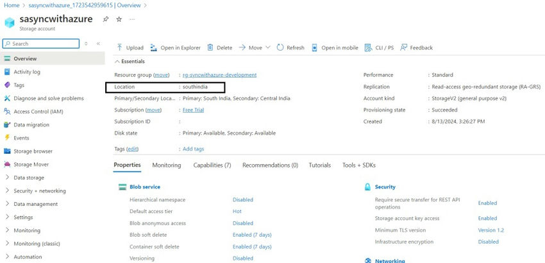Click the Security lock icon
Screen dimensions: 545x263
(367, 187)
